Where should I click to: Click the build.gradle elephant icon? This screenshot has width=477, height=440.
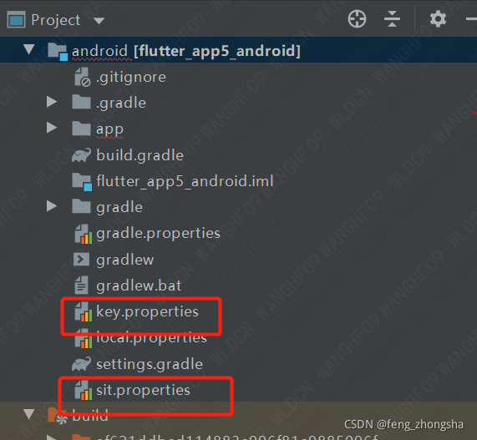coord(81,155)
